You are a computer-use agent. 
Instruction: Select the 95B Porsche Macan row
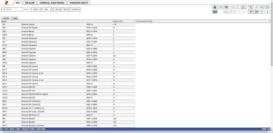[68, 31]
